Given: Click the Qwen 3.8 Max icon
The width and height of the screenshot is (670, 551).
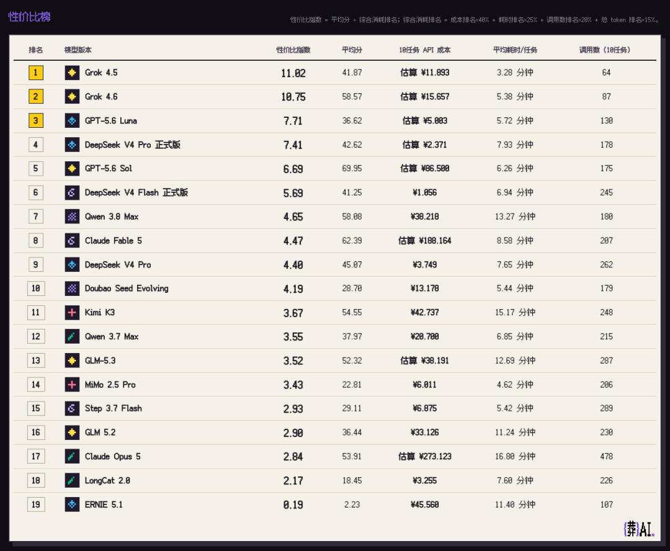Looking at the screenshot, I should tap(72, 217).
